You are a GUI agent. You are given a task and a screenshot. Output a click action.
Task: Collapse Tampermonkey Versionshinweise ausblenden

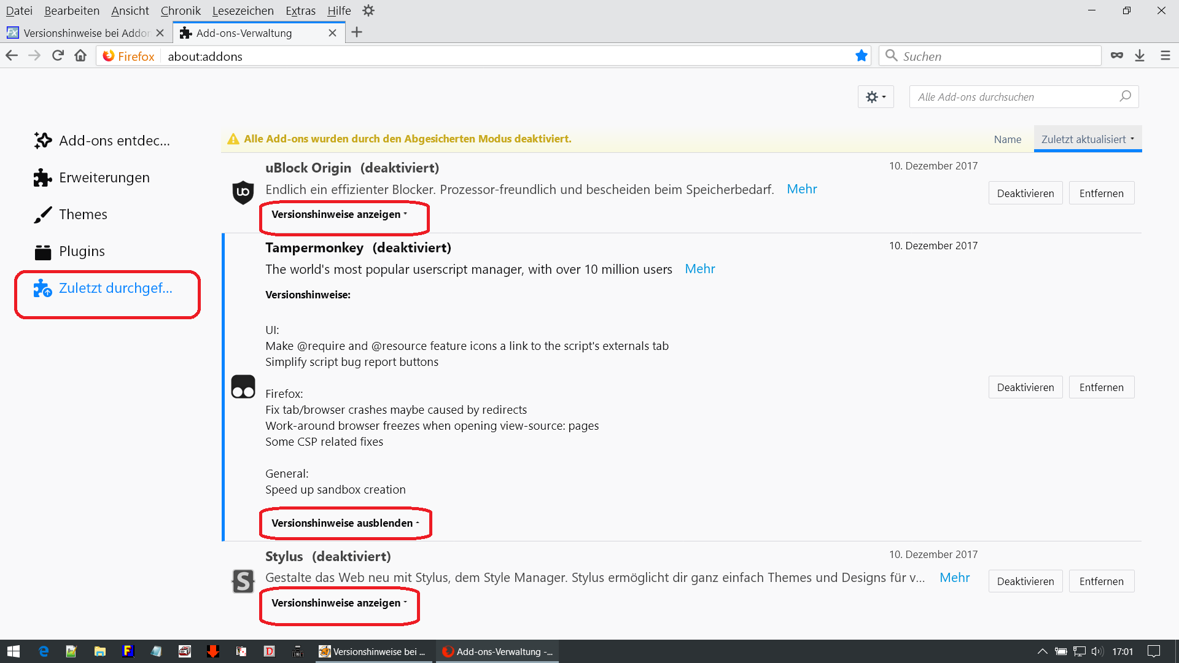click(344, 523)
